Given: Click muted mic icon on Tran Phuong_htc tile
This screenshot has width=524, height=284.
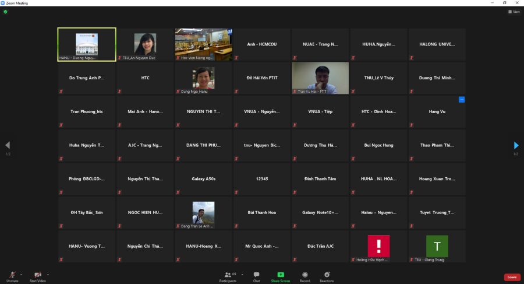Looking at the screenshot, I should (61, 125).
